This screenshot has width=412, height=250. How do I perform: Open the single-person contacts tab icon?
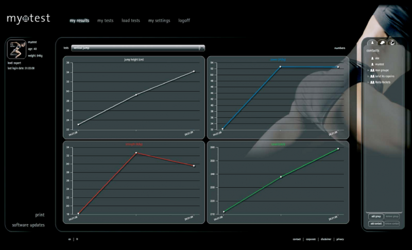point(372,43)
